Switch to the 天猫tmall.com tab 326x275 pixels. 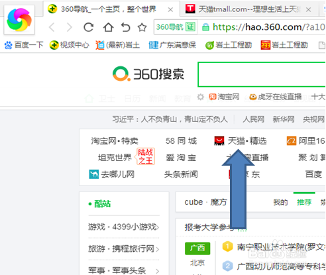[249, 9]
